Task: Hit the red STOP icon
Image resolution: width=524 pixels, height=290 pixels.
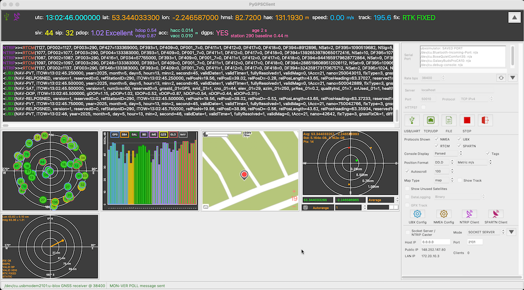Action: pyautogui.click(x=467, y=120)
